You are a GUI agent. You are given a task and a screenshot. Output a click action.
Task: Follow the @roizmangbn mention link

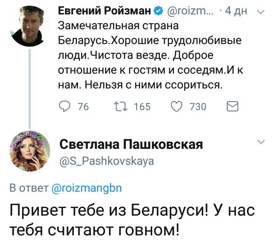(86, 188)
